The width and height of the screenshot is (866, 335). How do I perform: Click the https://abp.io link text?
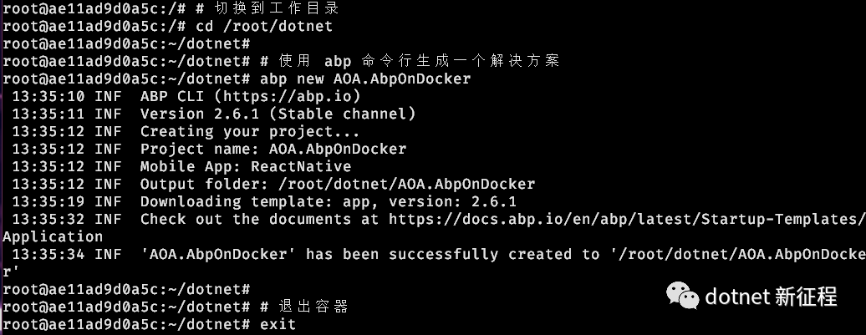click(288, 97)
